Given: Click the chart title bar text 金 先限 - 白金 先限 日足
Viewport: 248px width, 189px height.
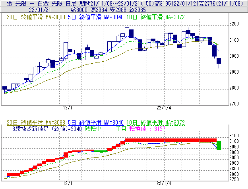Looking at the screenshot, I should 42,4.
